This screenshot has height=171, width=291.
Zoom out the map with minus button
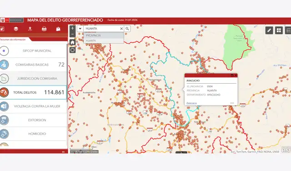[x=73, y=34]
